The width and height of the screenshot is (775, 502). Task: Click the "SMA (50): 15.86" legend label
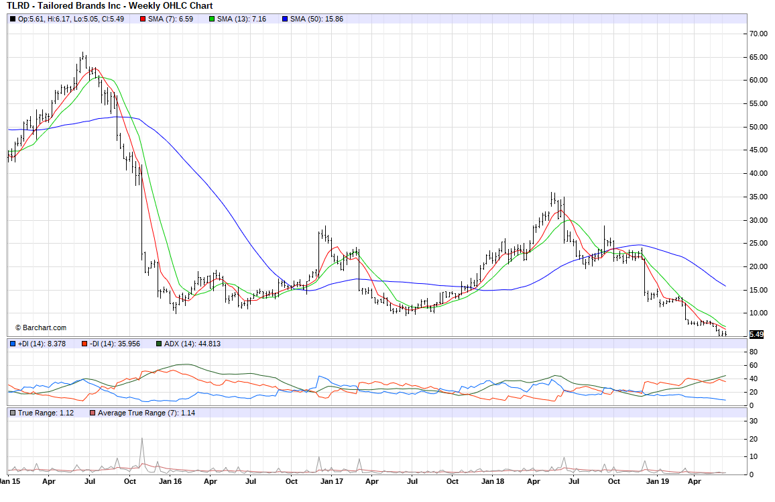pos(317,19)
